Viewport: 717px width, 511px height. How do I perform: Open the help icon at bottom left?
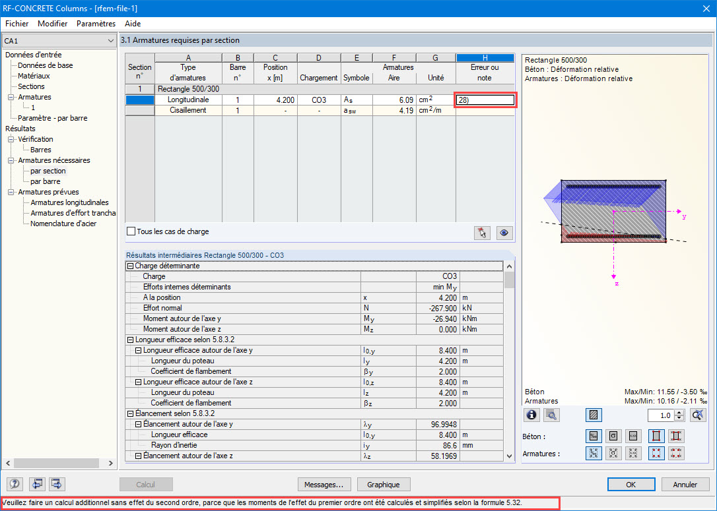coord(15,483)
